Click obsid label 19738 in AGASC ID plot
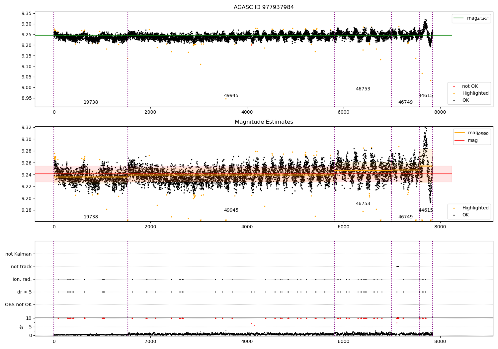Screen dimensions: 498x349 [91, 102]
